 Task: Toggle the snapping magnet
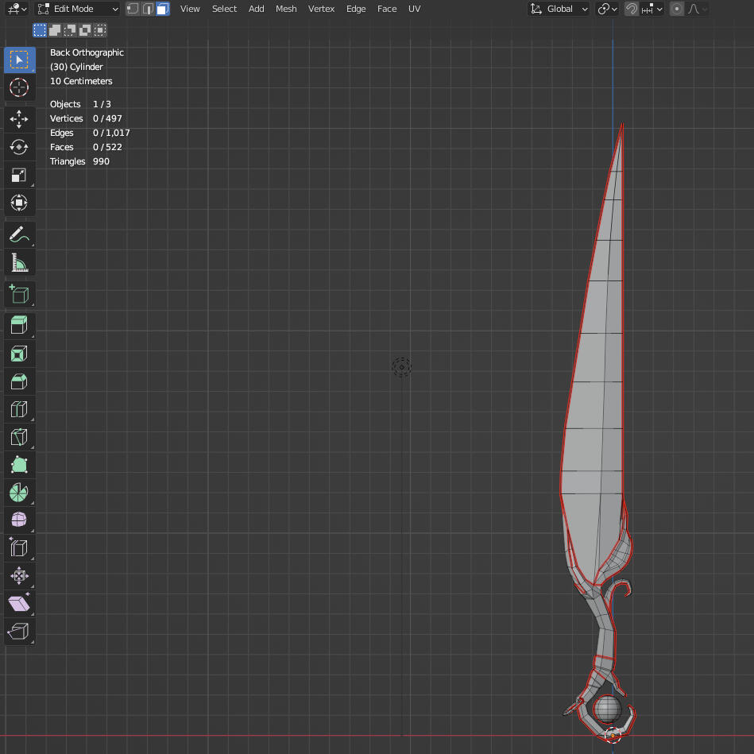coord(632,9)
